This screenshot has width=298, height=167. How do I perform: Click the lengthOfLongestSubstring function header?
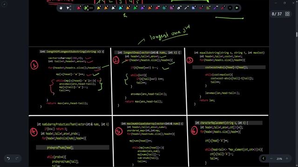(72, 51)
